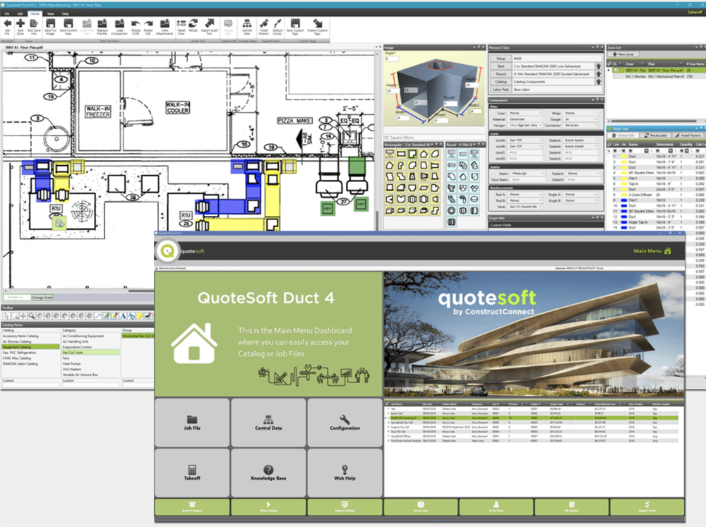Click the New Zone button in Zone List
This screenshot has height=527, width=706.
pos(623,54)
